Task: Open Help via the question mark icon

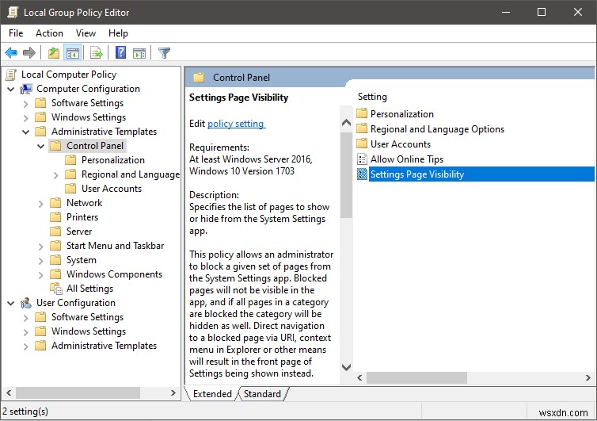Action: [x=121, y=53]
